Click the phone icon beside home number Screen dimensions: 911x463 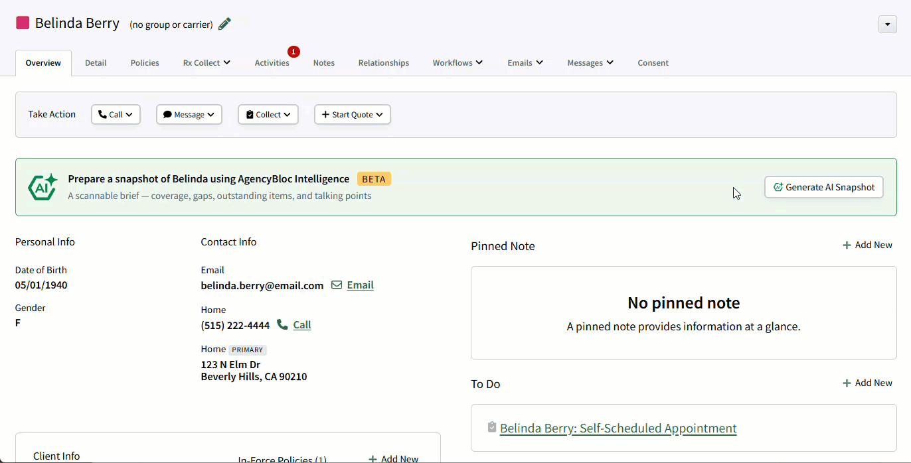click(282, 324)
